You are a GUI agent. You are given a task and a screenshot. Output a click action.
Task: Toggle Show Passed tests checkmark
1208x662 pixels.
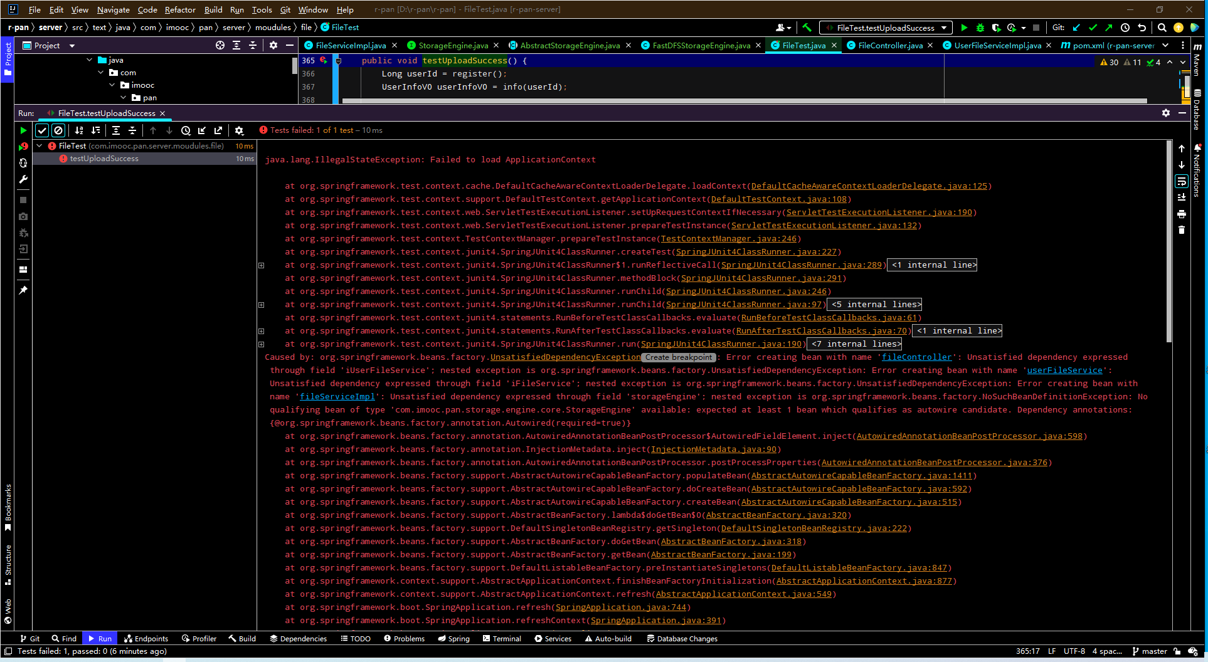pos(42,130)
